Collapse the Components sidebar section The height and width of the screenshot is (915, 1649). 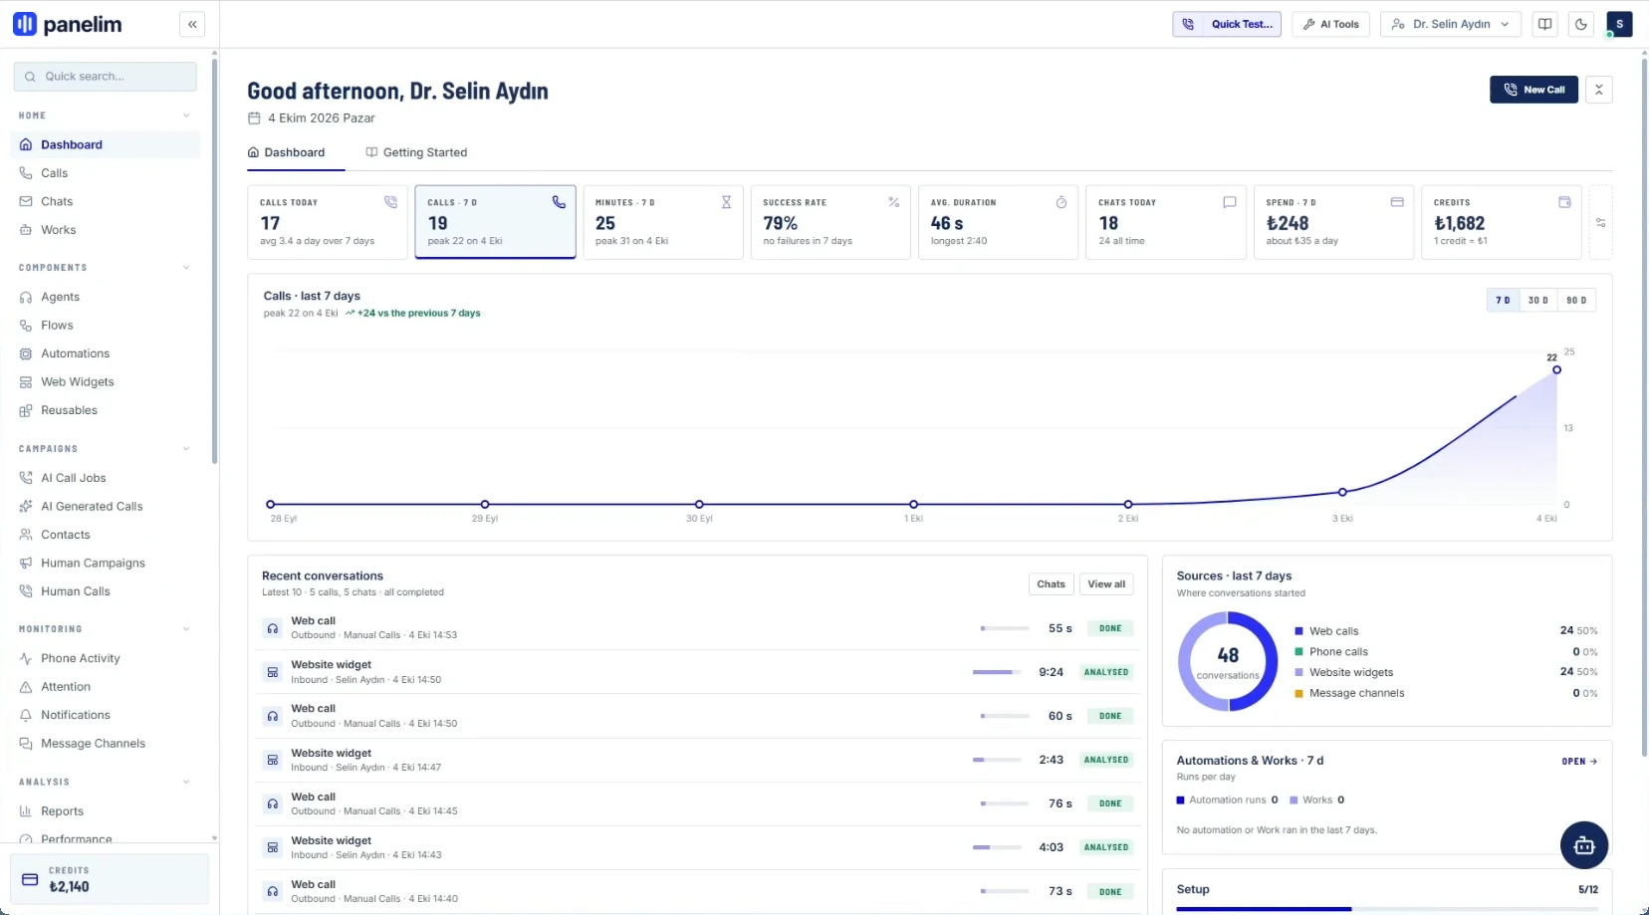tap(186, 268)
